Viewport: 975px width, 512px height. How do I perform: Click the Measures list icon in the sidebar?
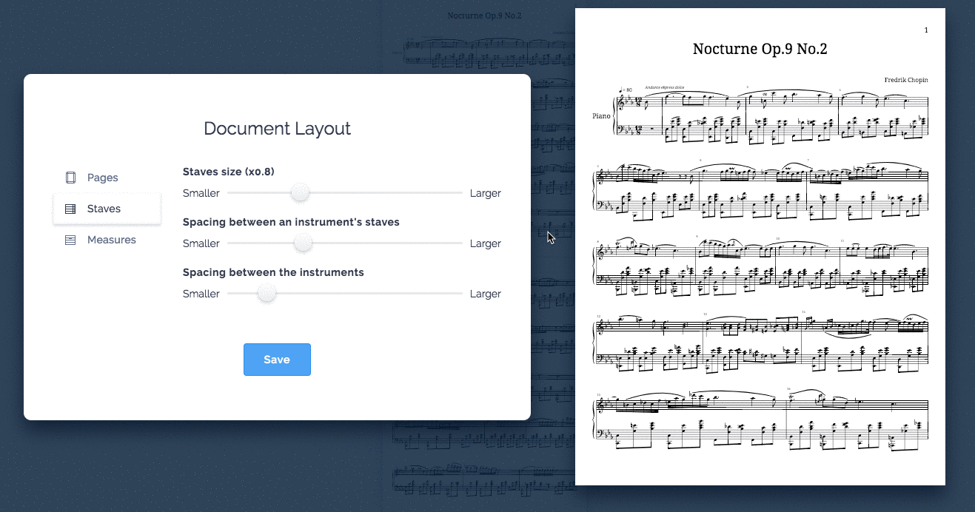pos(70,240)
